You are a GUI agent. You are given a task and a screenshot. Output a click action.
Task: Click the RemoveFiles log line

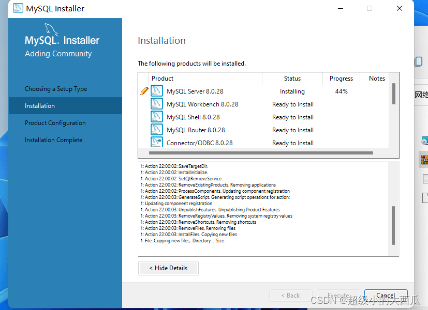[x=188, y=228]
